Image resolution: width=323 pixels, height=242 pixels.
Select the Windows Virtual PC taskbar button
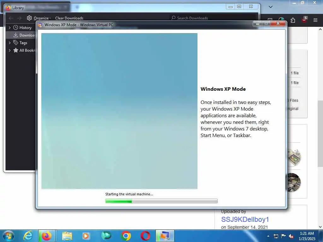tap(165, 236)
